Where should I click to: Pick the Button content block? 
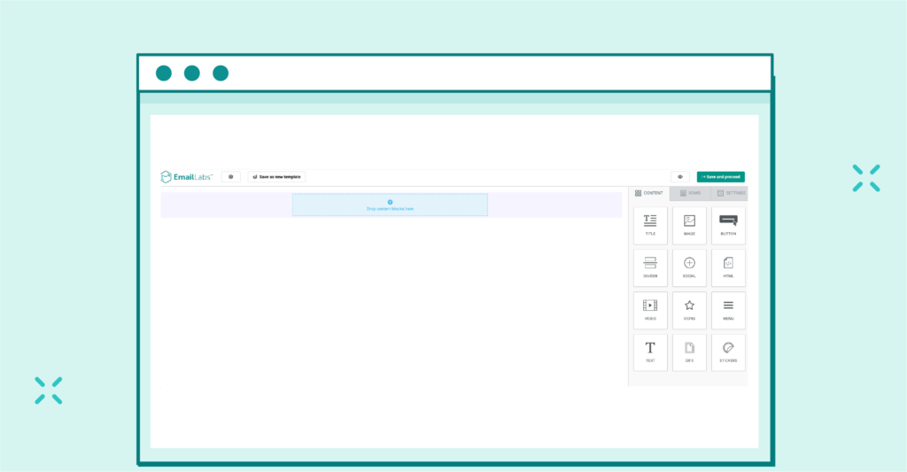click(x=728, y=225)
